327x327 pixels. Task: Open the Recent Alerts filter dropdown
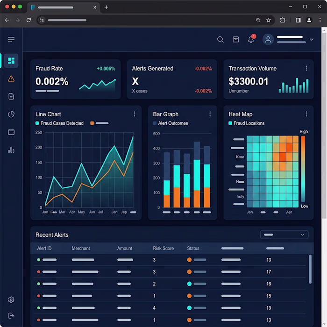tap(284, 235)
